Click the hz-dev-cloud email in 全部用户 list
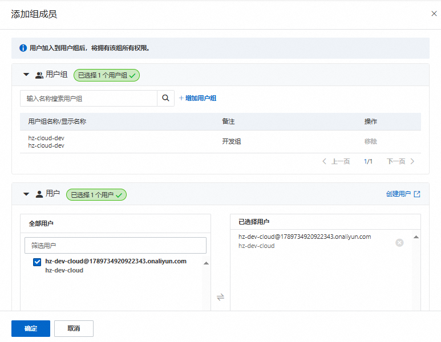This screenshot has width=441, height=342. click(x=116, y=261)
